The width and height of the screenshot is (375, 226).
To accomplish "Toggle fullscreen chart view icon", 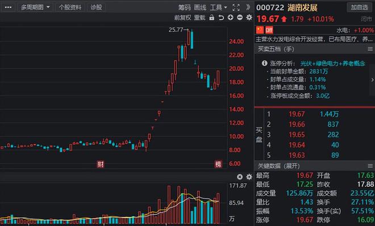I will tap(236, 7).
